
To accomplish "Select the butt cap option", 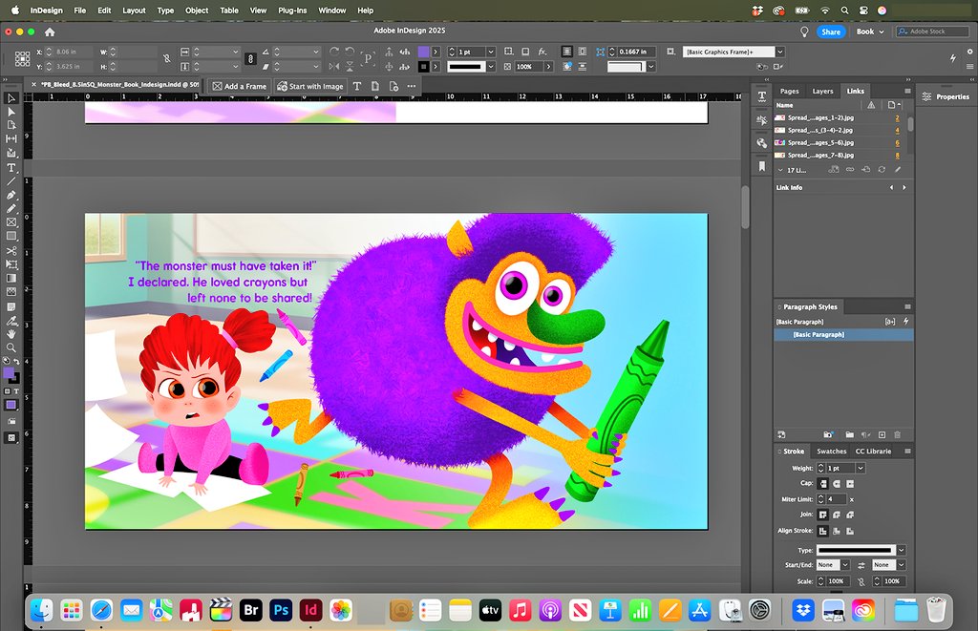I will [822, 484].
